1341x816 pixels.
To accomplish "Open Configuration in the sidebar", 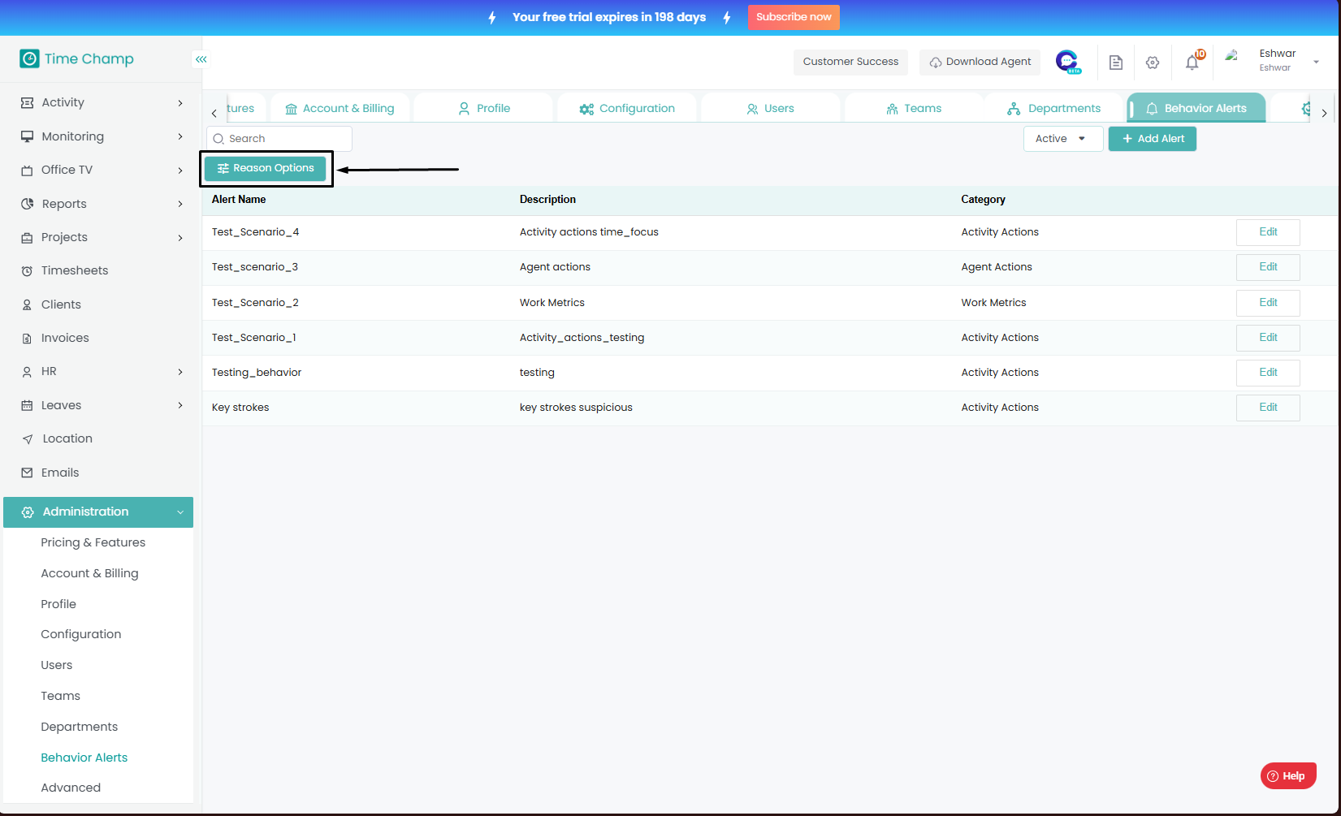I will [x=81, y=634].
